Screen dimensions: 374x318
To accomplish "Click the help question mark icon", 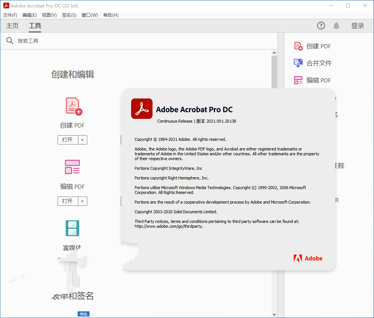I will tap(321, 26).
